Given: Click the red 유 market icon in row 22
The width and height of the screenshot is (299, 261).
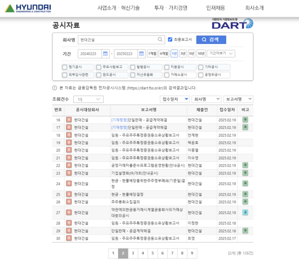Looking at the screenshot, I should tap(69, 165).
